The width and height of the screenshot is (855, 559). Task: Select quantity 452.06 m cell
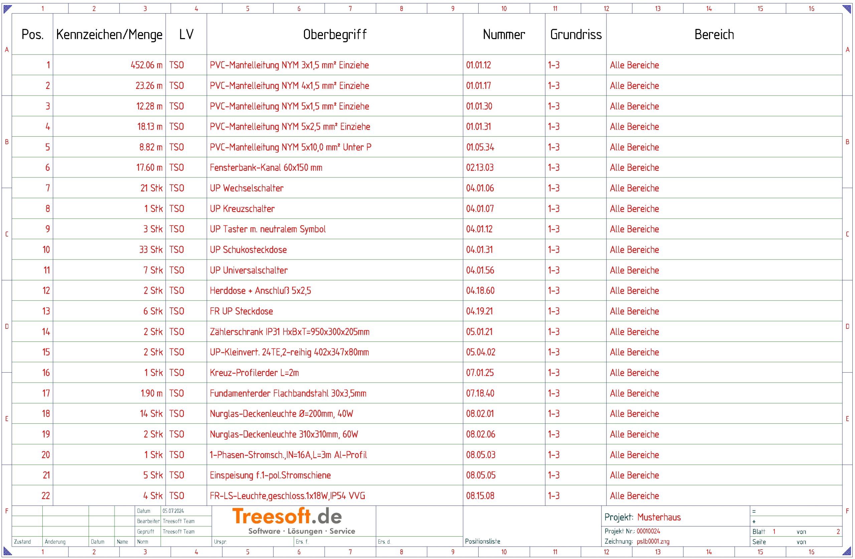[147, 65]
